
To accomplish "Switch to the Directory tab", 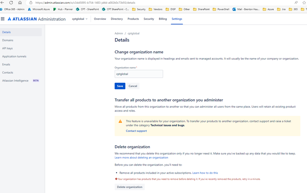I will (117, 19).
